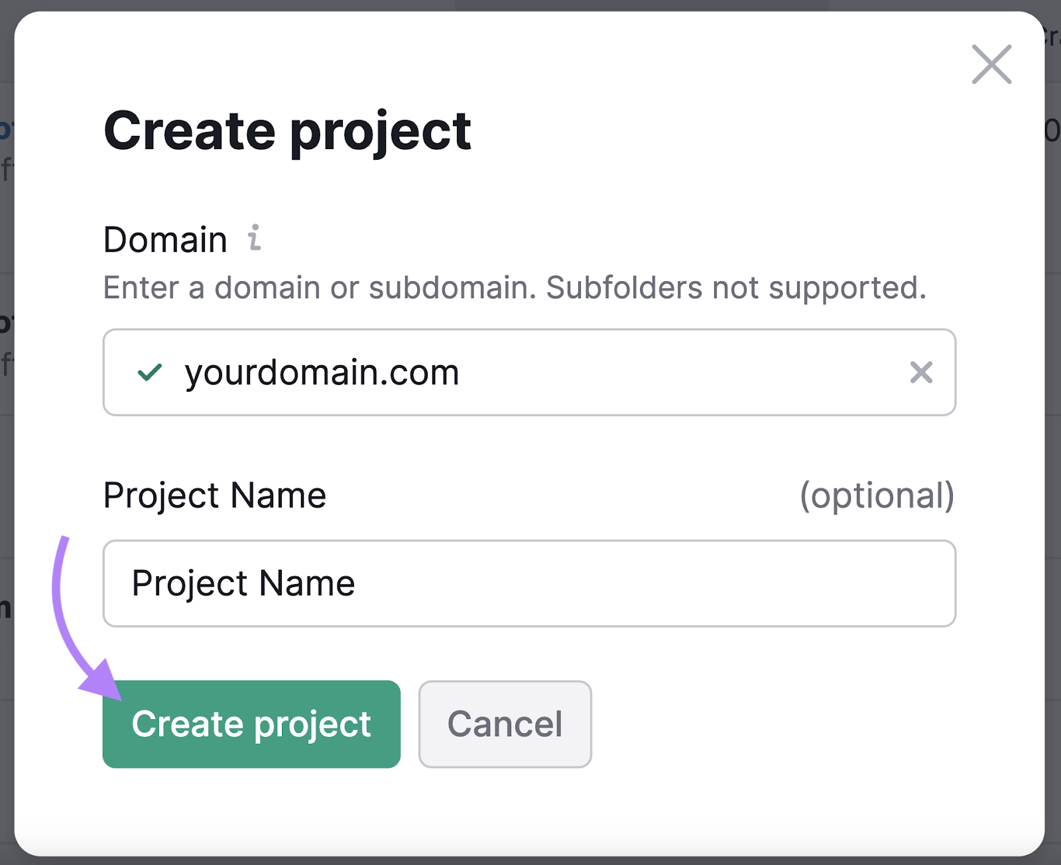Click the Create project heading
This screenshot has width=1061, height=865.
point(287,131)
